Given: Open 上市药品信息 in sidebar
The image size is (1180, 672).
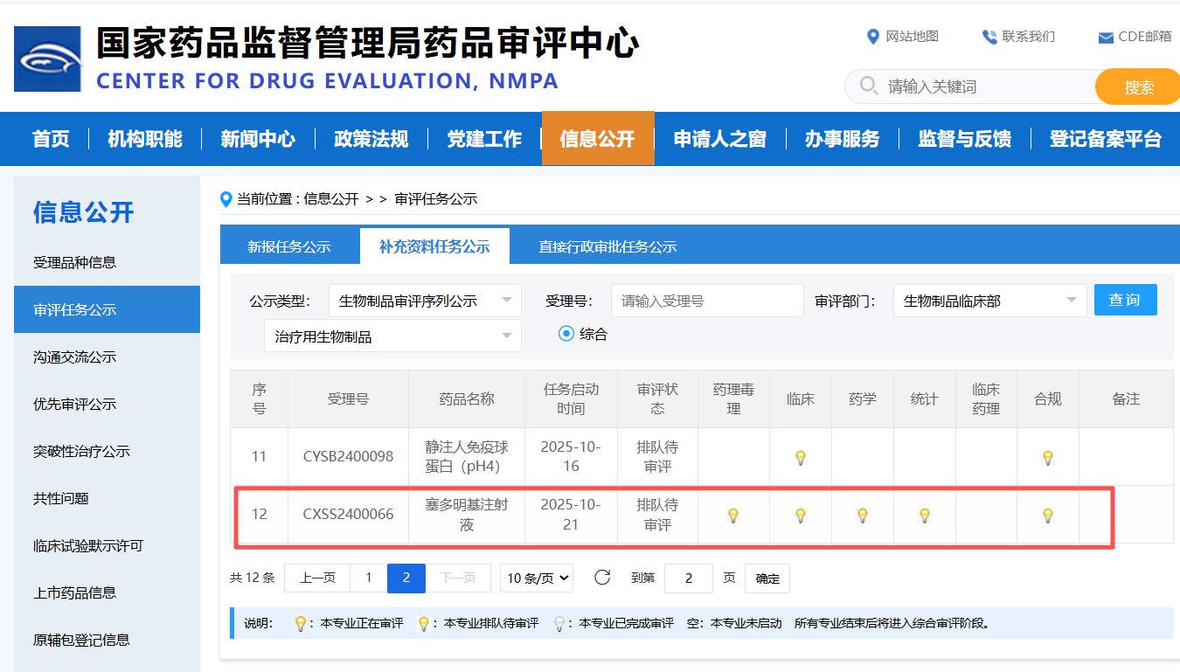Looking at the screenshot, I should pyautogui.click(x=107, y=592).
